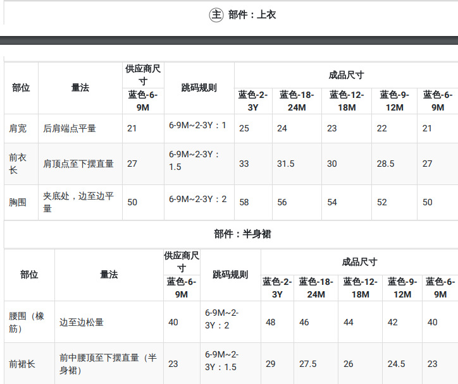Click 边至边松量 measuring method cell
The width and height of the screenshot is (458, 384).
82,322
